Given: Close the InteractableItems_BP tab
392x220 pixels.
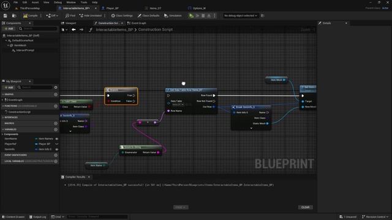Looking at the screenshot, I should coord(96,8).
